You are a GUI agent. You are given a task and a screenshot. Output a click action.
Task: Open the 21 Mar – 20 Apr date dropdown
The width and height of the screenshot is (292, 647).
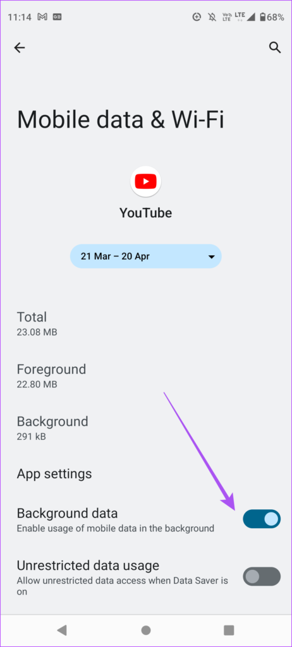146,257
